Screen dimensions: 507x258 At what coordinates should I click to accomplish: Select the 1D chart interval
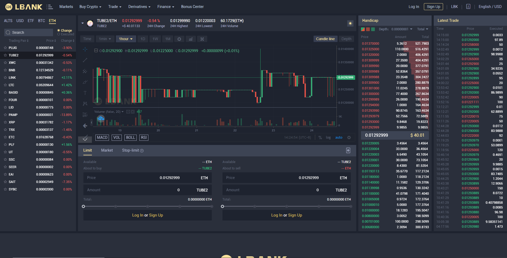pyautogui.click(x=143, y=39)
